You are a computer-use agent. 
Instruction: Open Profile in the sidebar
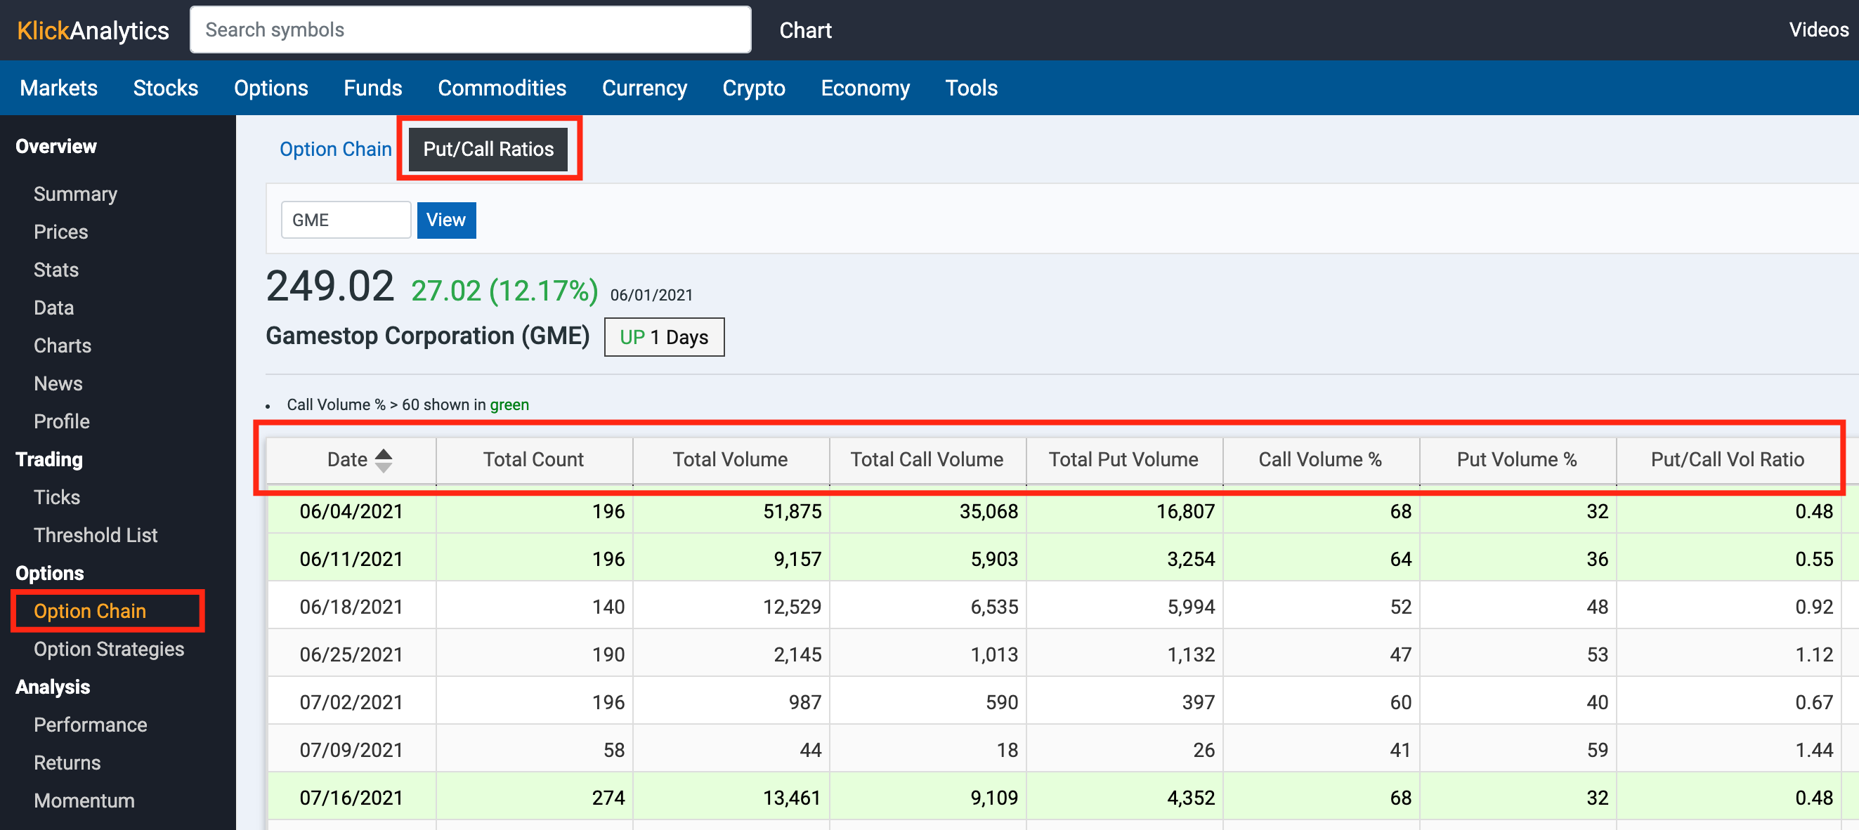coord(61,421)
